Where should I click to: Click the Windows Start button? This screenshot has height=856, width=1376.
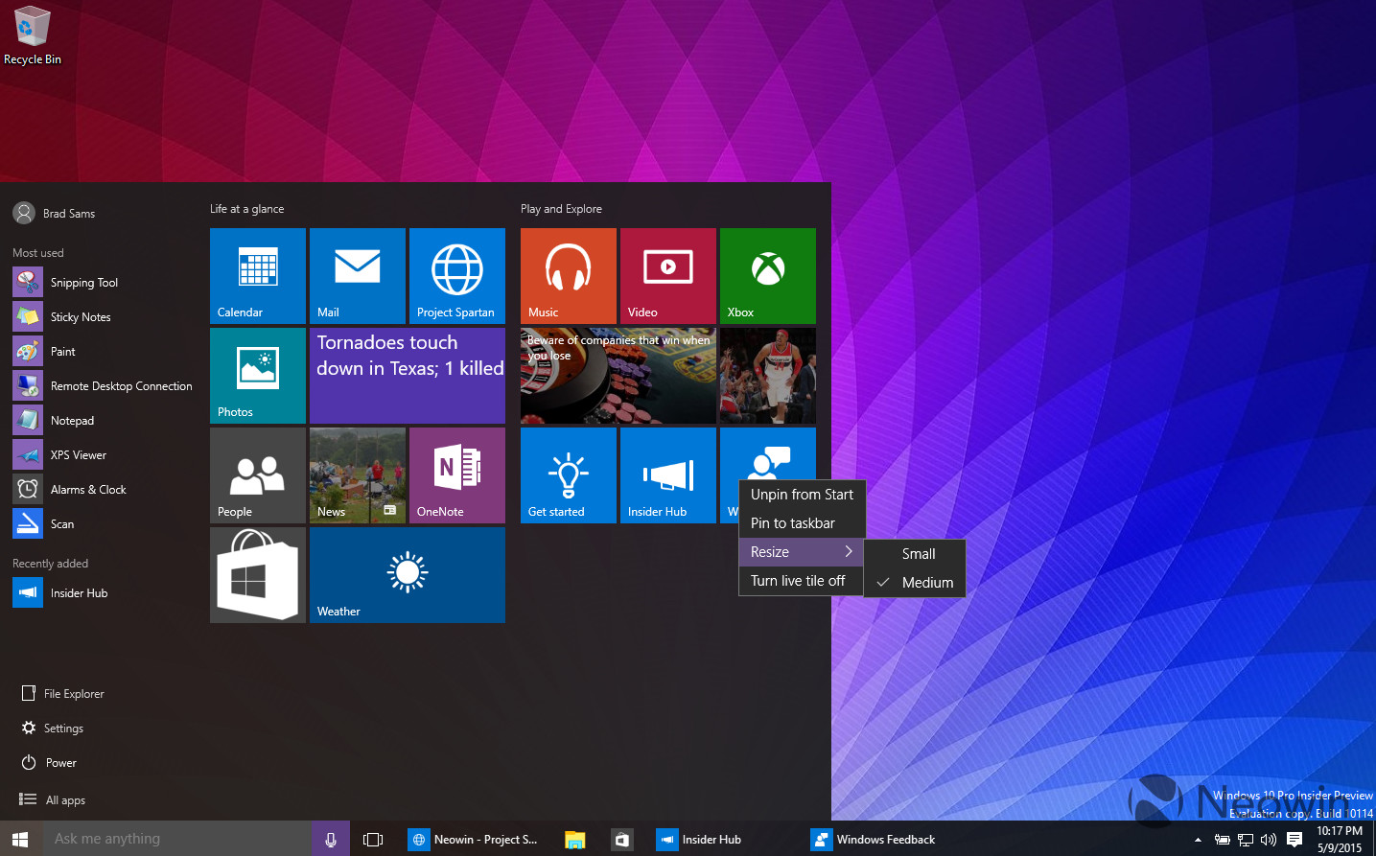pyautogui.click(x=20, y=839)
